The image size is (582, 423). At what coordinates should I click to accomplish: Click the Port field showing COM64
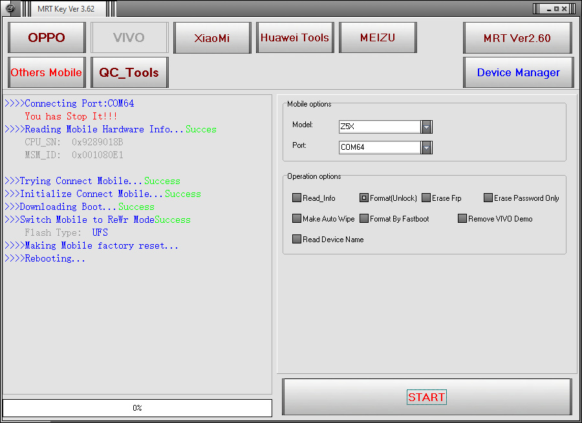(x=380, y=147)
